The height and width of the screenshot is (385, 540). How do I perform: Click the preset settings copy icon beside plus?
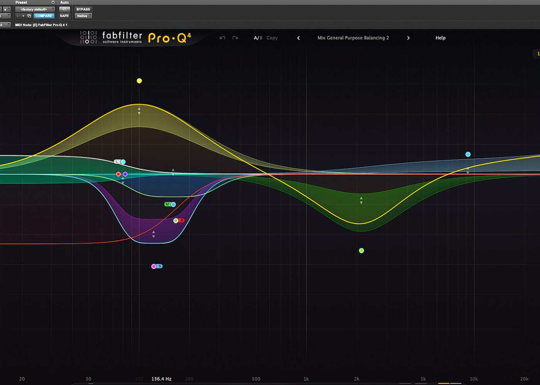click(x=29, y=16)
